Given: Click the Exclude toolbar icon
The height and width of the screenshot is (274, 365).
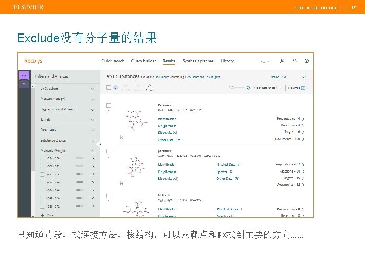Looking at the screenshot, I should (138, 88).
